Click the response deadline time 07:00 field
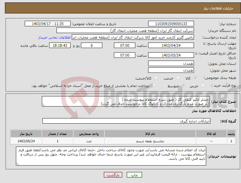 [125, 45]
